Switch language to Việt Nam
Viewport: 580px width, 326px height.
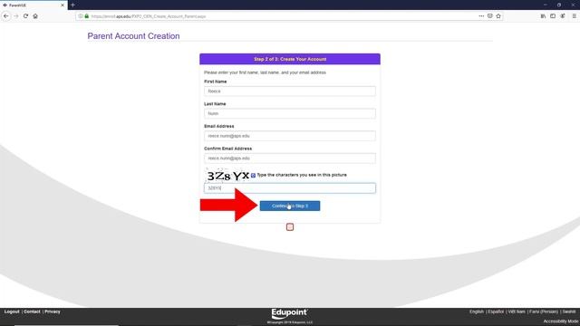tap(517, 312)
